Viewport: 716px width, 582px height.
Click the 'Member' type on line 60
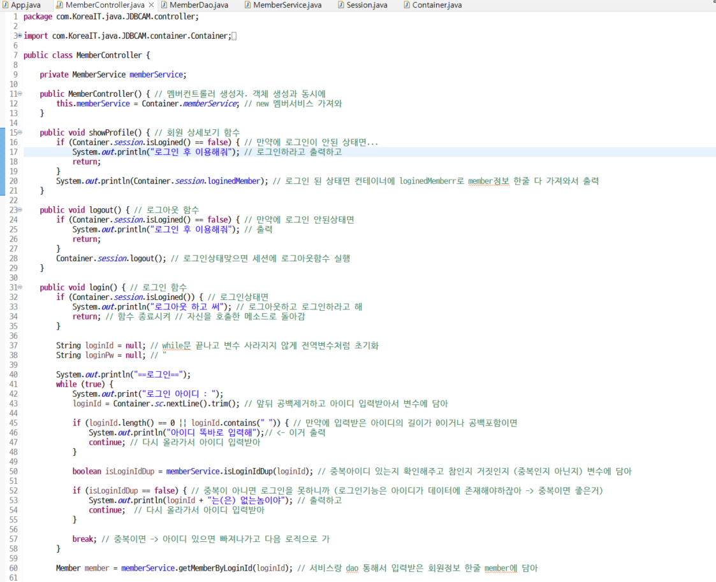coord(68,569)
